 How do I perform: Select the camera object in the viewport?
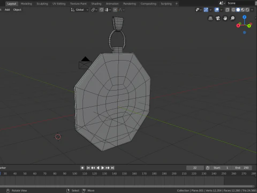(85, 63)
